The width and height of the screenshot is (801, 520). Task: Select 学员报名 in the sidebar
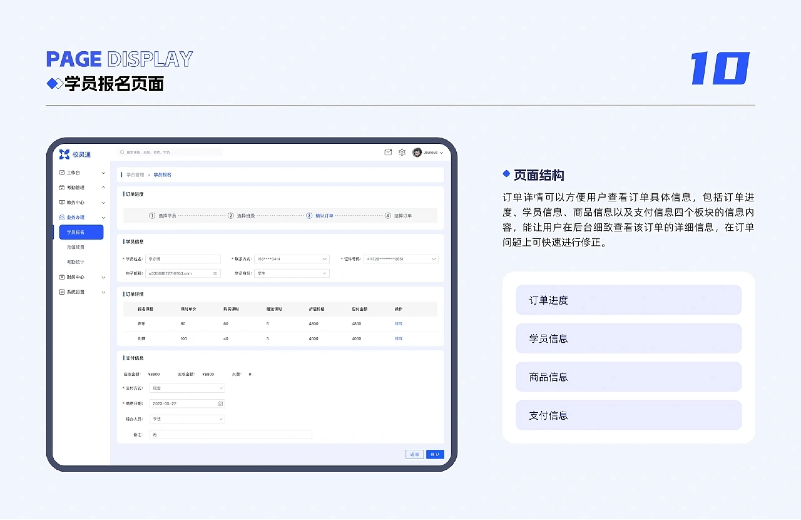pyautogui.click(x=81, y=232)
